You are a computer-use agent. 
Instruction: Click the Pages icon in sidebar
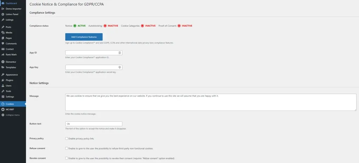coord(3,38)
